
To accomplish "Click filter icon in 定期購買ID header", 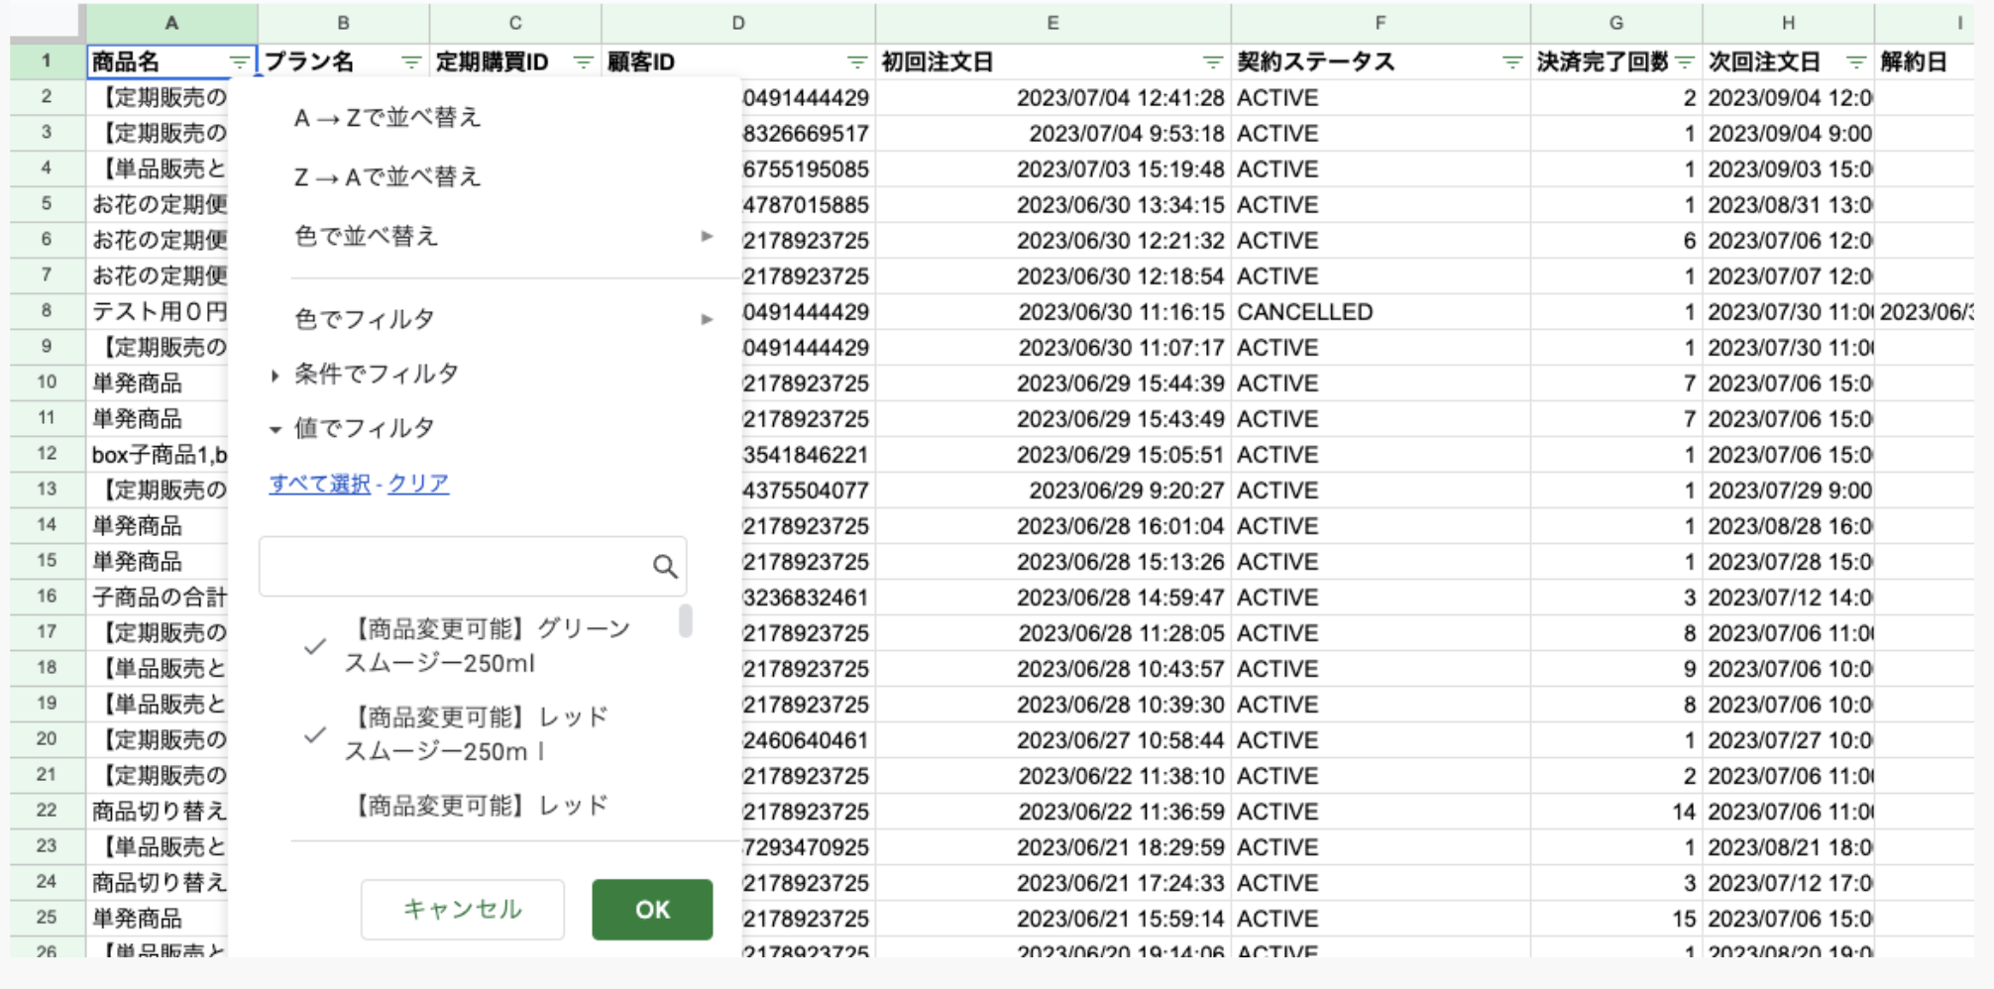I will coord(584,62).
